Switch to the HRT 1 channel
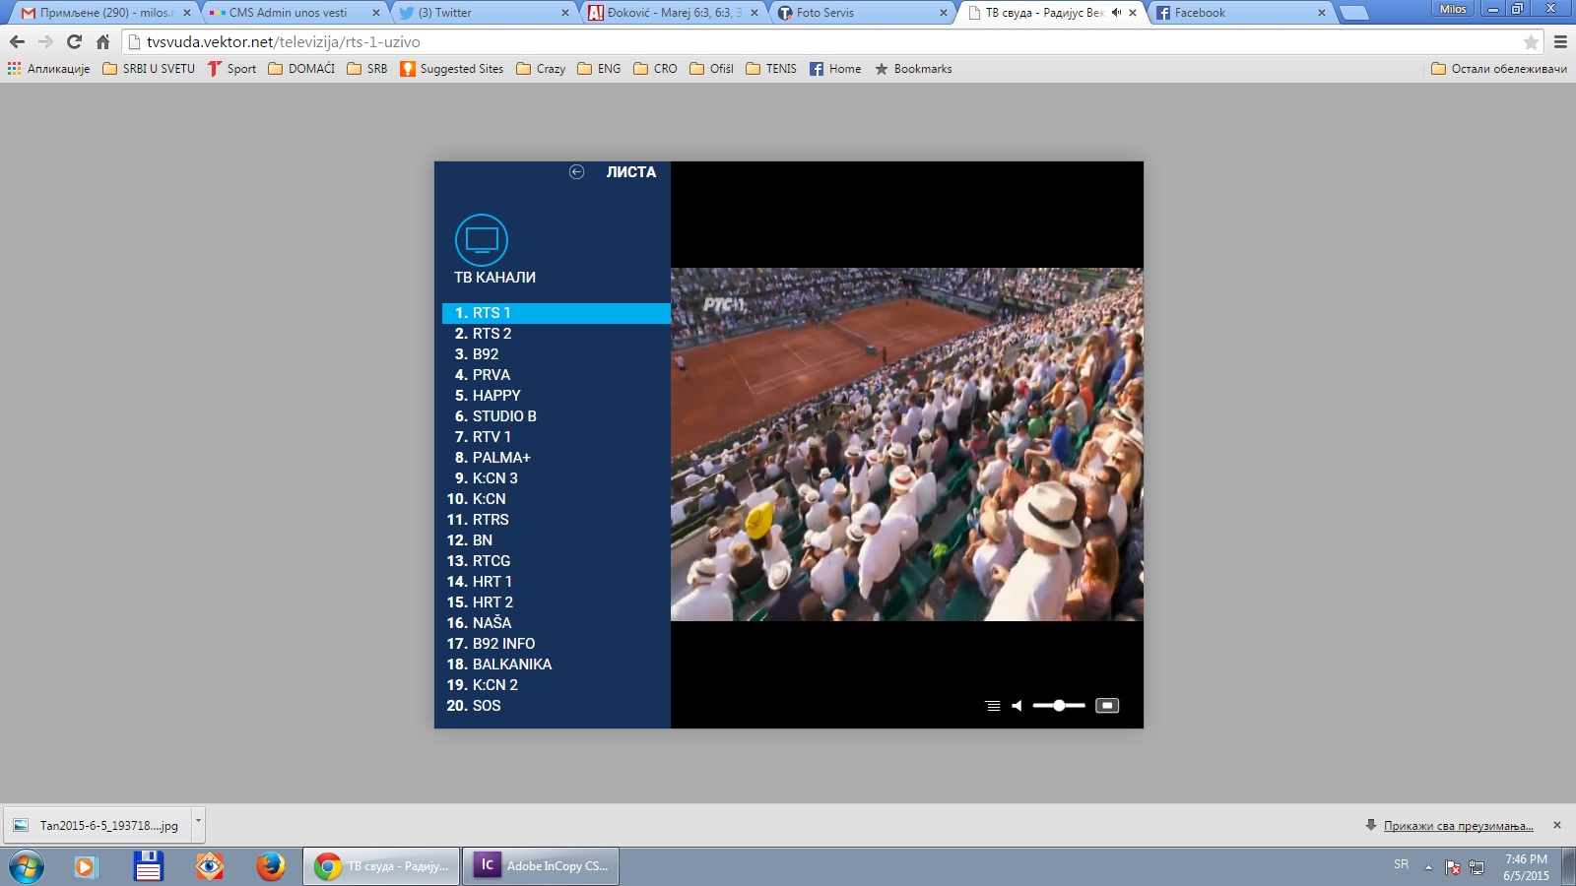The width and height of the screenshot is (1576, 886). [491, 582]
